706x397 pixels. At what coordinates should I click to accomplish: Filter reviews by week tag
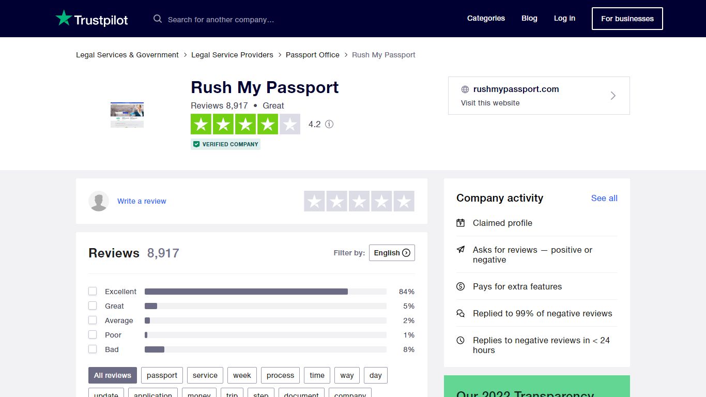pyautogui.click(x=242, y=375)
